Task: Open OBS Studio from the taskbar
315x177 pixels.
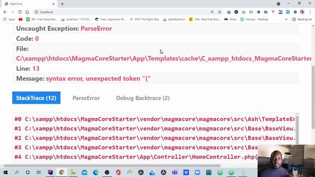Action: 107,173
